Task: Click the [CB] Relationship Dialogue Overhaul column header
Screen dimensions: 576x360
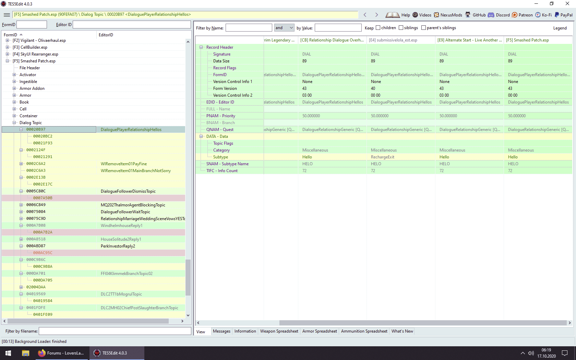Action: click(x=332, y=40)
